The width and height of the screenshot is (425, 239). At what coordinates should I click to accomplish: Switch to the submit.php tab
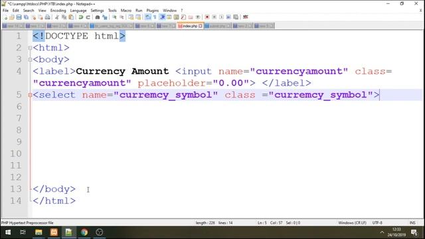(x=218, y=26)
